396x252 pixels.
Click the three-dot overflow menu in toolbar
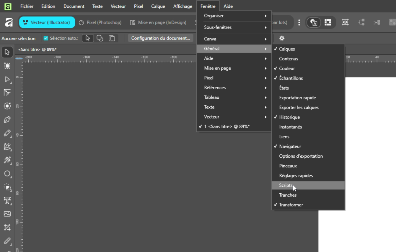point(299,22)
